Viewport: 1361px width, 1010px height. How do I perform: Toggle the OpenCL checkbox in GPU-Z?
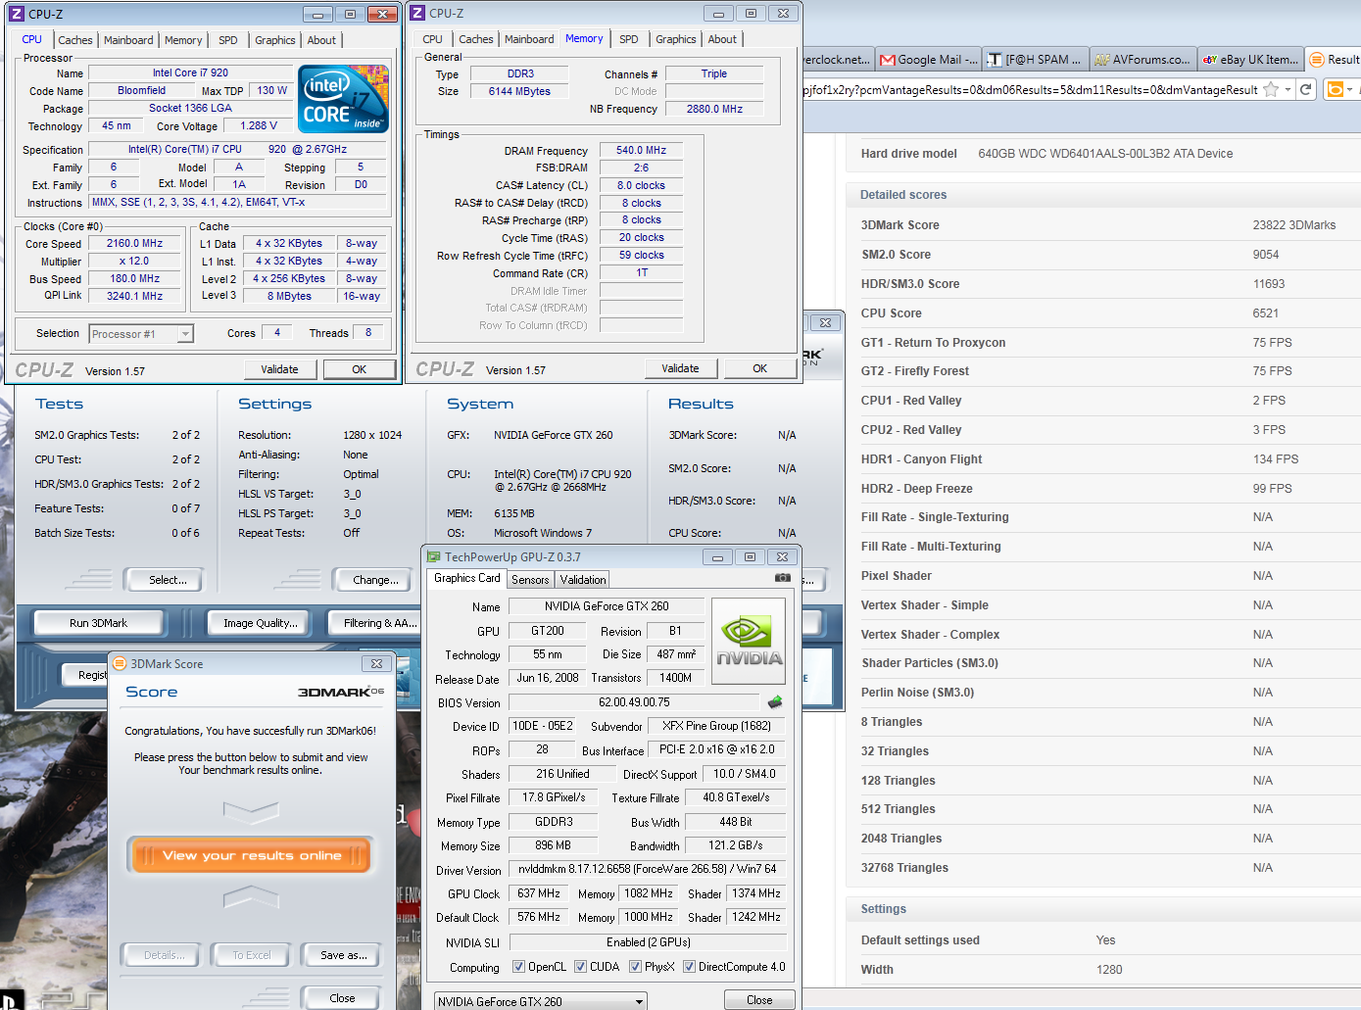tap(518, 967)
